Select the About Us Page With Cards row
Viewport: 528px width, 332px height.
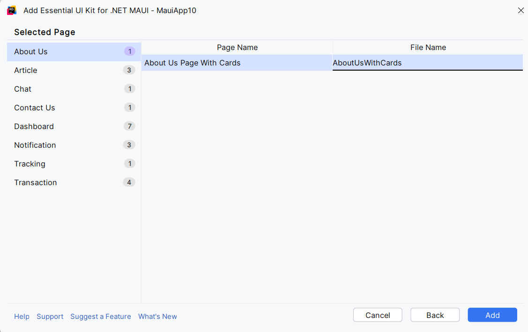coord(237,63)
